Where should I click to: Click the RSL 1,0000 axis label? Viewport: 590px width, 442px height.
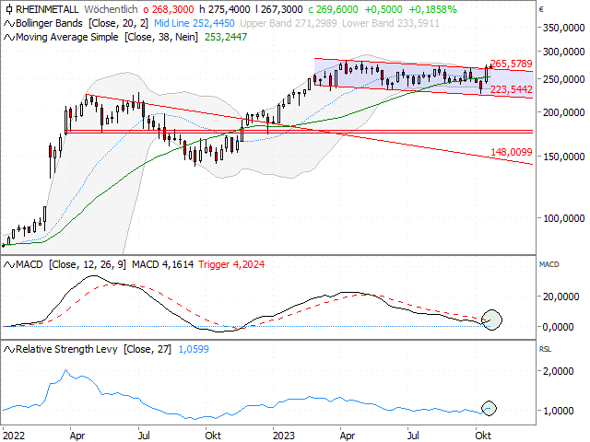559,411
